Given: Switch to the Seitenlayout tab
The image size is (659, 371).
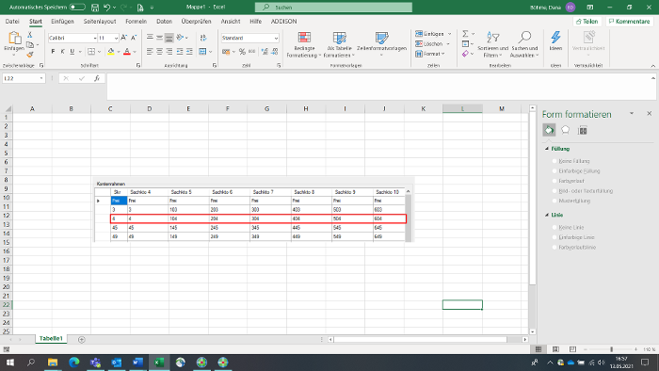Looking at the screenshot, I should click(x=100, y=21).
